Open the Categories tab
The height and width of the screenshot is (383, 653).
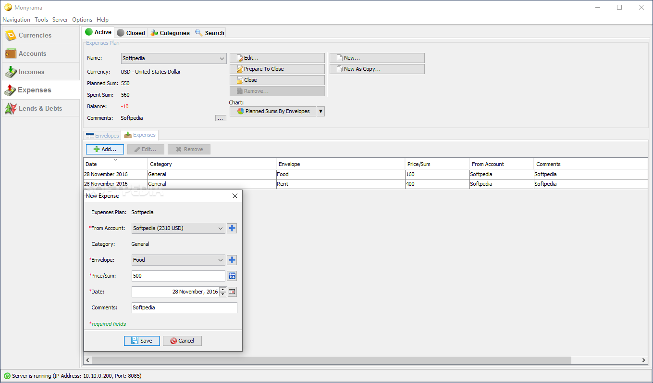pos(170,33)
